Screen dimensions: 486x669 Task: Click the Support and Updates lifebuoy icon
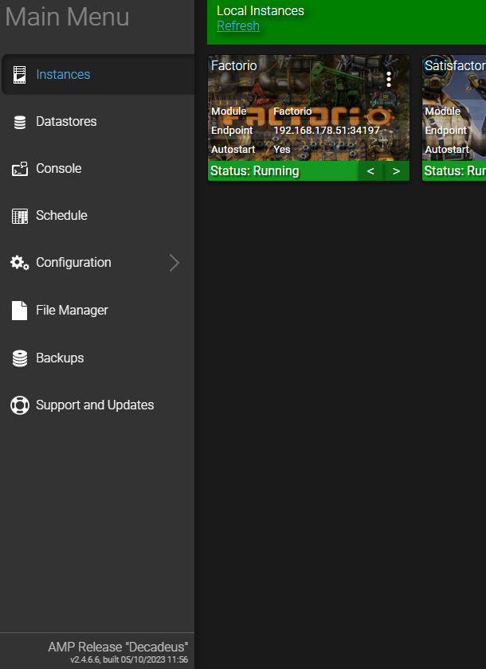pyautogui.click(x=20, y=405)
